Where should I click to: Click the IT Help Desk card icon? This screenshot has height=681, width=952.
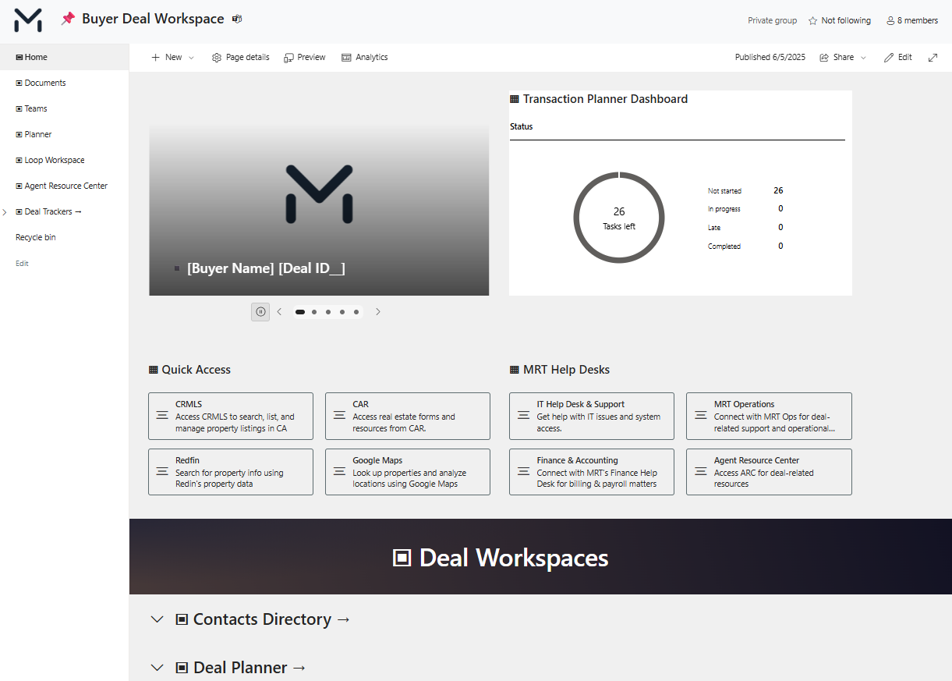523,416
